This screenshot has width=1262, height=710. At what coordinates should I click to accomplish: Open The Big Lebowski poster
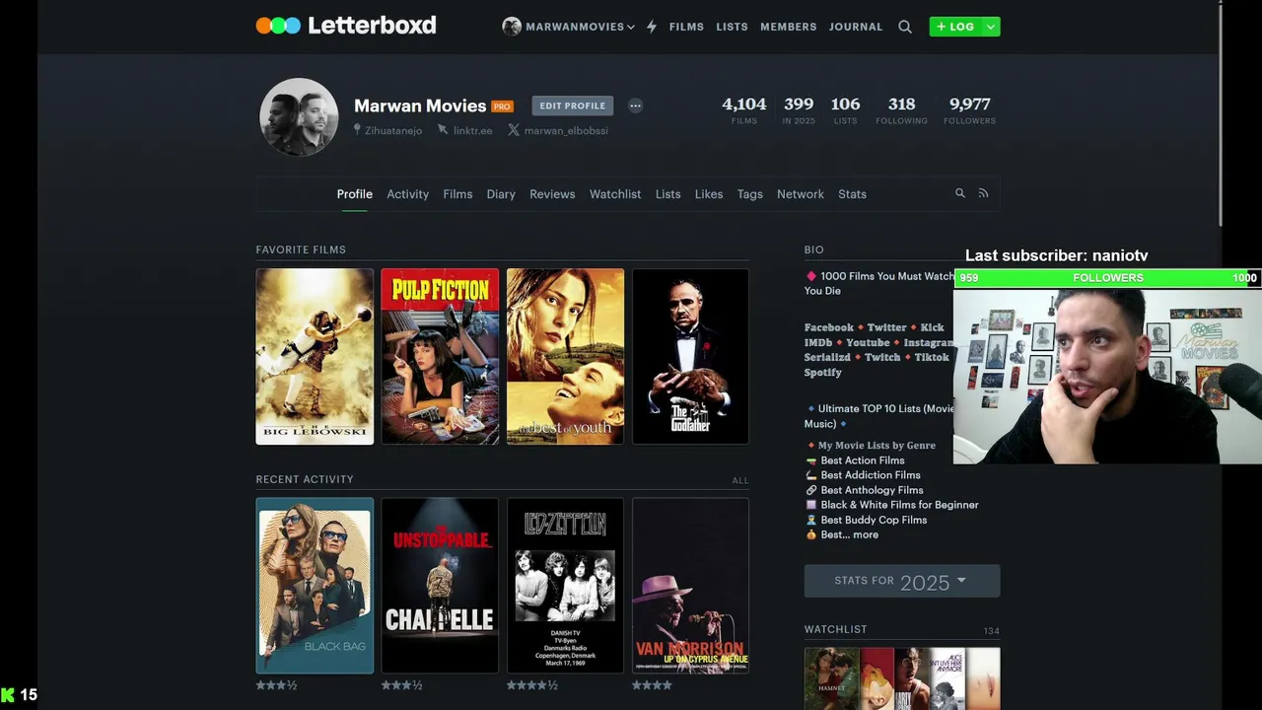coord(315,356)
